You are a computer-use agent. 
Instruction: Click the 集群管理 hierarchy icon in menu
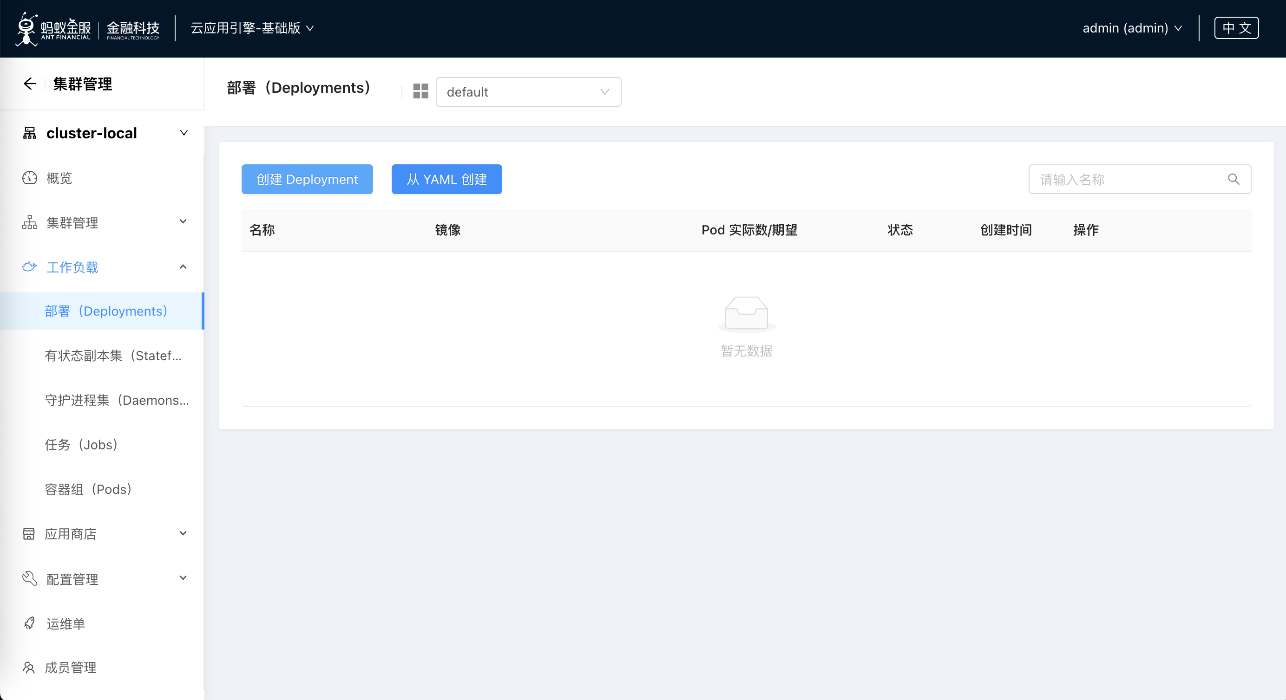(x=29, y=222)
